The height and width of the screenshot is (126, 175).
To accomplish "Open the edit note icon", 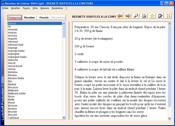I will tap(160, 16).
